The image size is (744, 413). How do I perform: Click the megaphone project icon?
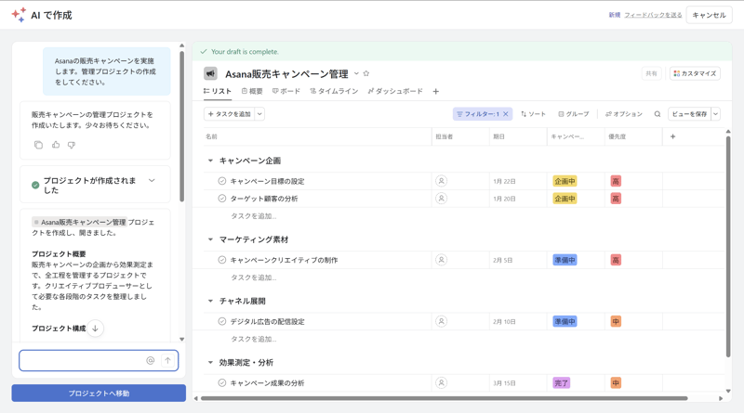(x=210, y=73)
